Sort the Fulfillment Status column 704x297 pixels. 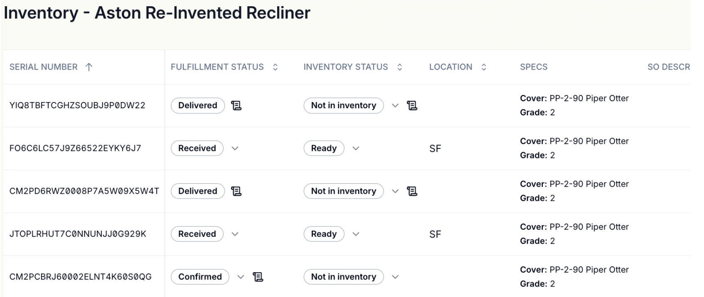point(275,67)
